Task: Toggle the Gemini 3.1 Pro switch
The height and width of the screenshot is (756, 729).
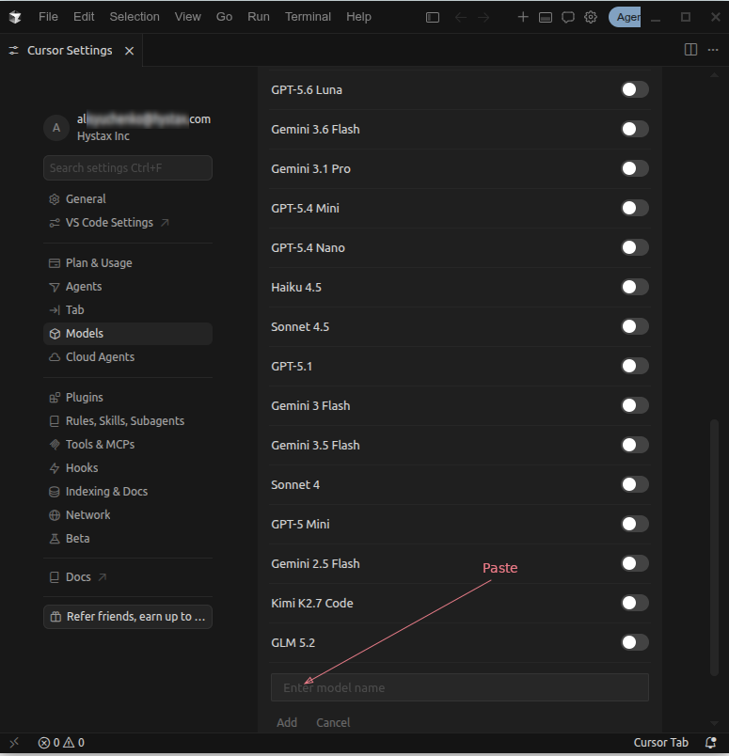Action: (634, 168)
